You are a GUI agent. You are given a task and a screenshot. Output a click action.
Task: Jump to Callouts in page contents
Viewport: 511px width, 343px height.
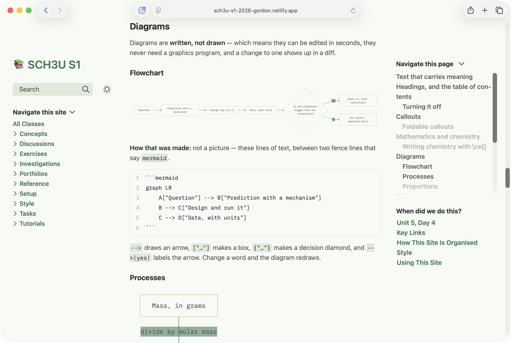coord(408,117)
